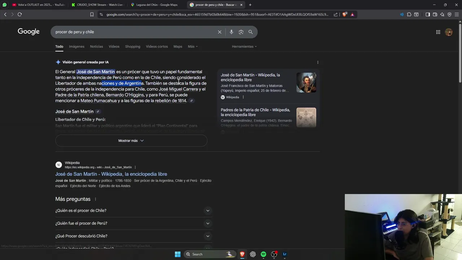Open Brave VPN shield icon
462x260 pixels.
click(449, 14)
